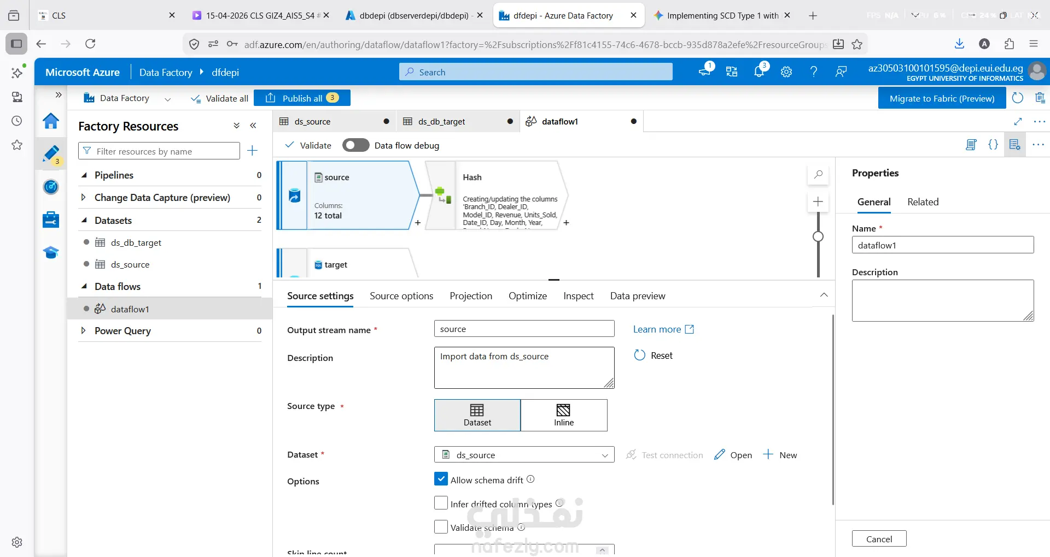Open the Projection tab
Screen dimensions: 1050x557
coord(471,296)
